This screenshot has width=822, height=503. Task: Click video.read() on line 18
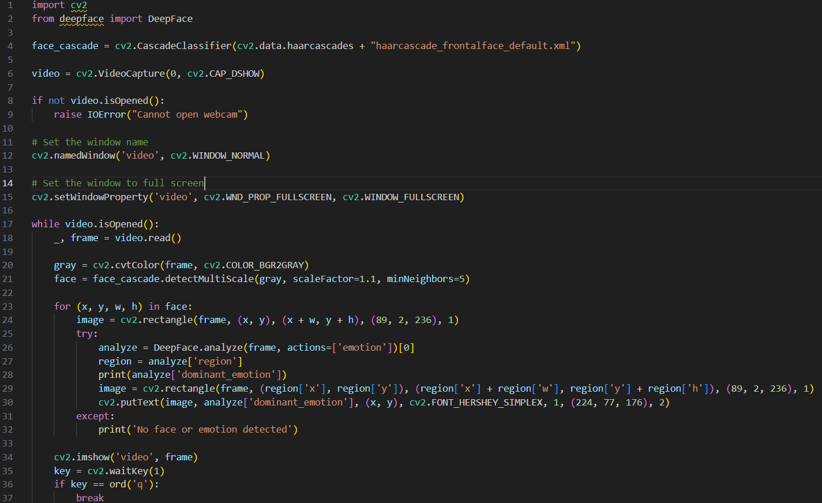pyautogui.click(x=148, y=238)
